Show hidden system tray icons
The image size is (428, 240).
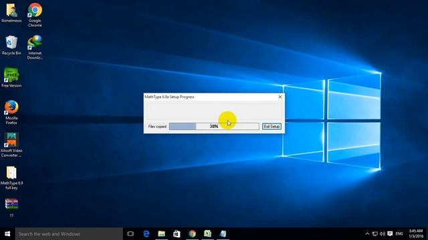pos(367,234)
